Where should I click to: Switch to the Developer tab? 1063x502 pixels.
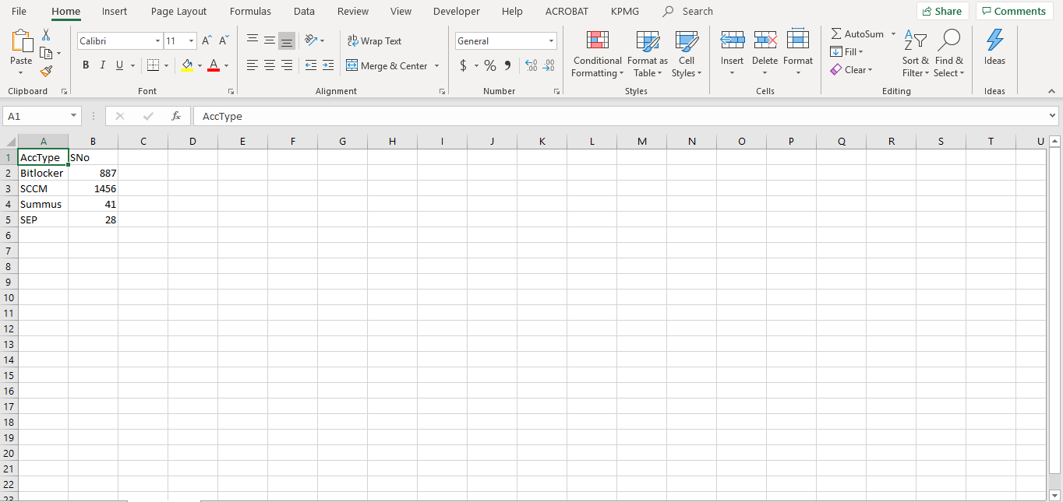[x=457, y=11]
